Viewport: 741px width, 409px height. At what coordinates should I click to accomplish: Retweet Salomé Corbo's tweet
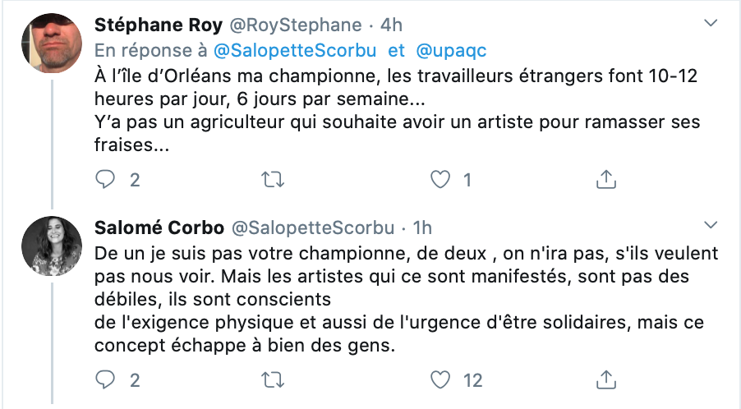tap(273, 379)
